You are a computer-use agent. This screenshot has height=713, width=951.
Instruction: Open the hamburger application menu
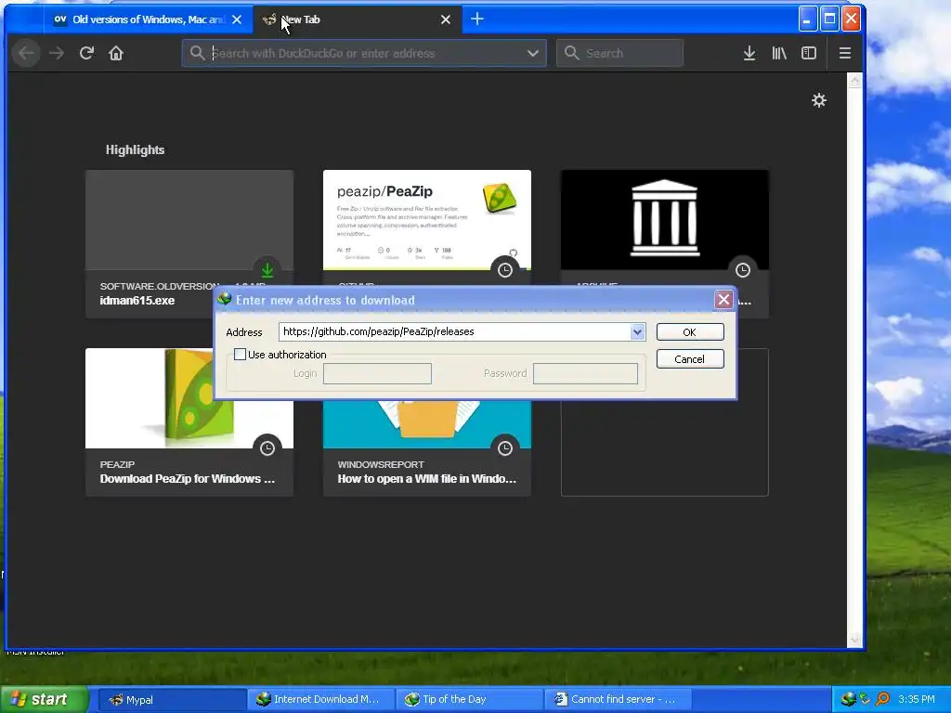coord(845,53)
